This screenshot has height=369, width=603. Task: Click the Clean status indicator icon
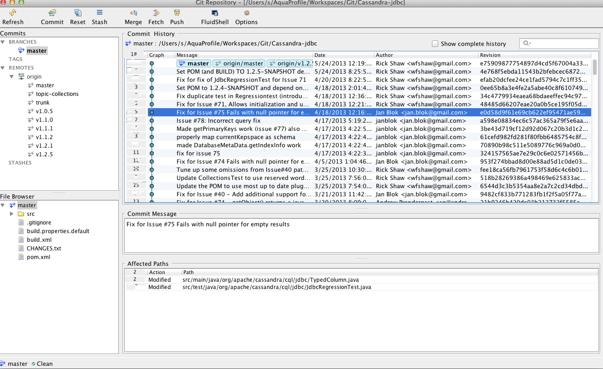tap(33, 364)
